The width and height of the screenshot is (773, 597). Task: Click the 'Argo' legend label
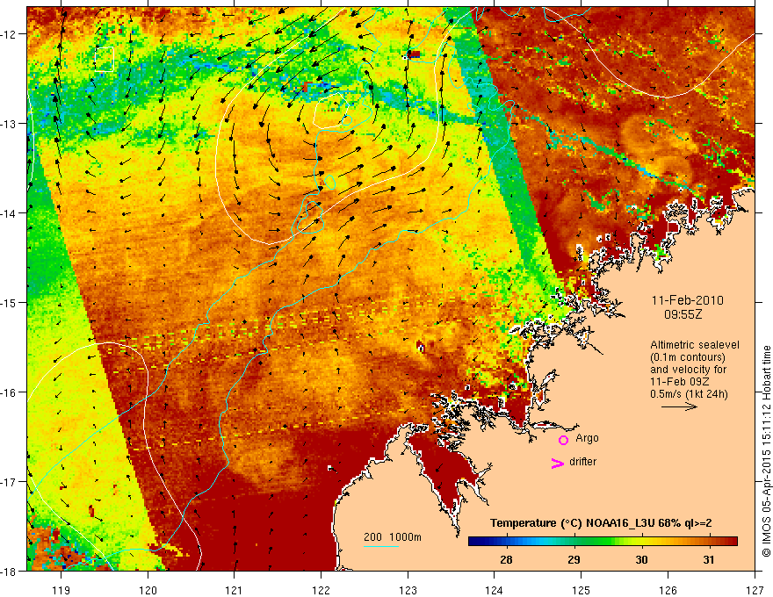click(587, 438)
